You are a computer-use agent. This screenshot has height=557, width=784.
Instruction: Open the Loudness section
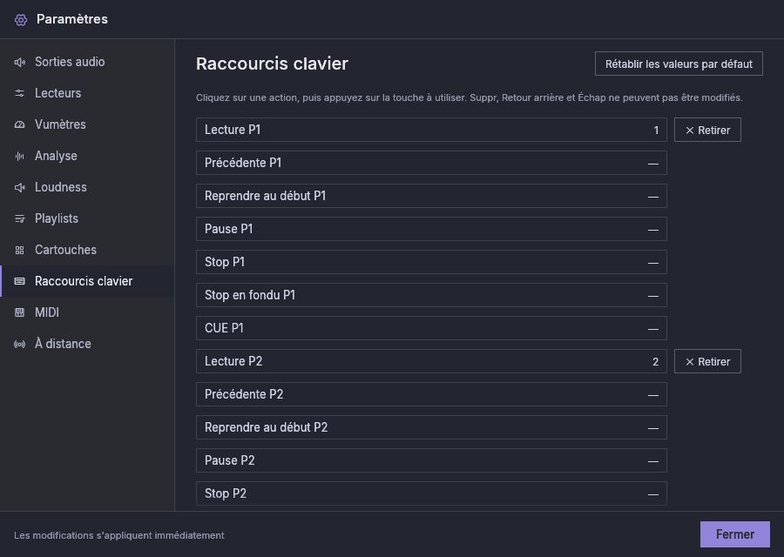click(x=87, y=187)
